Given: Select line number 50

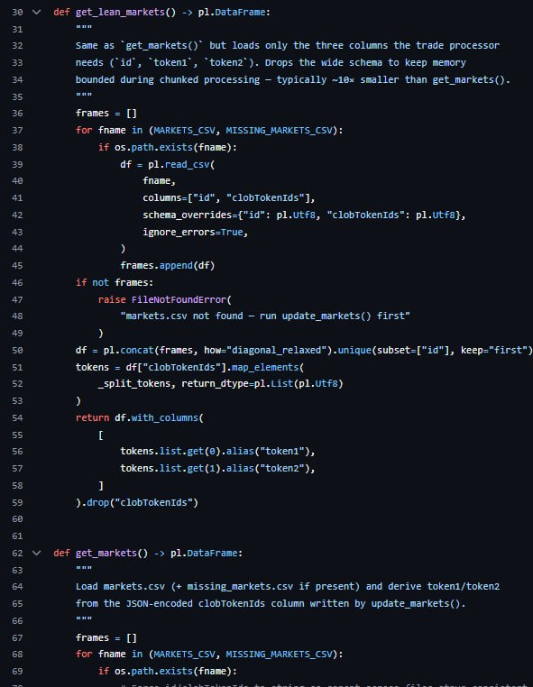Looking at the screenshot, I should pyautogui.click(x=17, y=351).
